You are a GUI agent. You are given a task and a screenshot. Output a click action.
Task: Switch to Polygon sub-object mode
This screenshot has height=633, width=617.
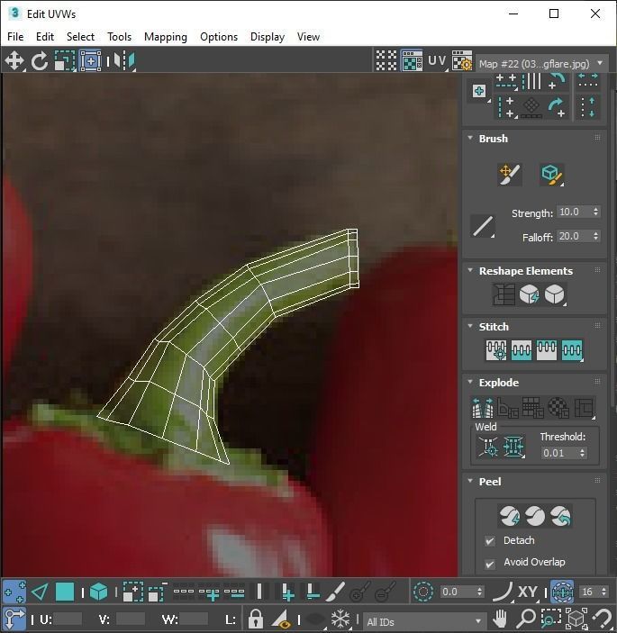[65, 592]
